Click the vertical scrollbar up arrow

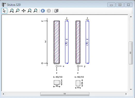(131, 17)
